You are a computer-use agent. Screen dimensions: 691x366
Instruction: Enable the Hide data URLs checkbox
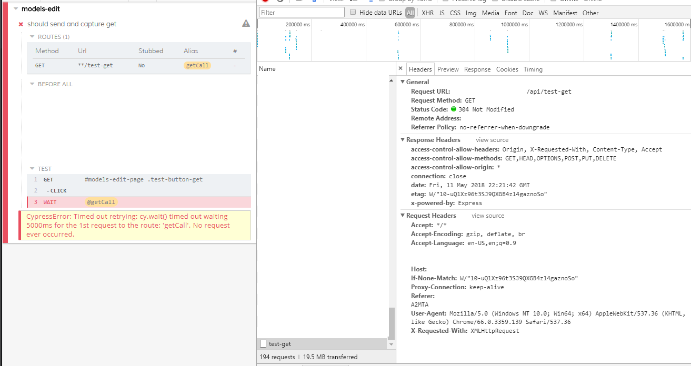[353, 13]
